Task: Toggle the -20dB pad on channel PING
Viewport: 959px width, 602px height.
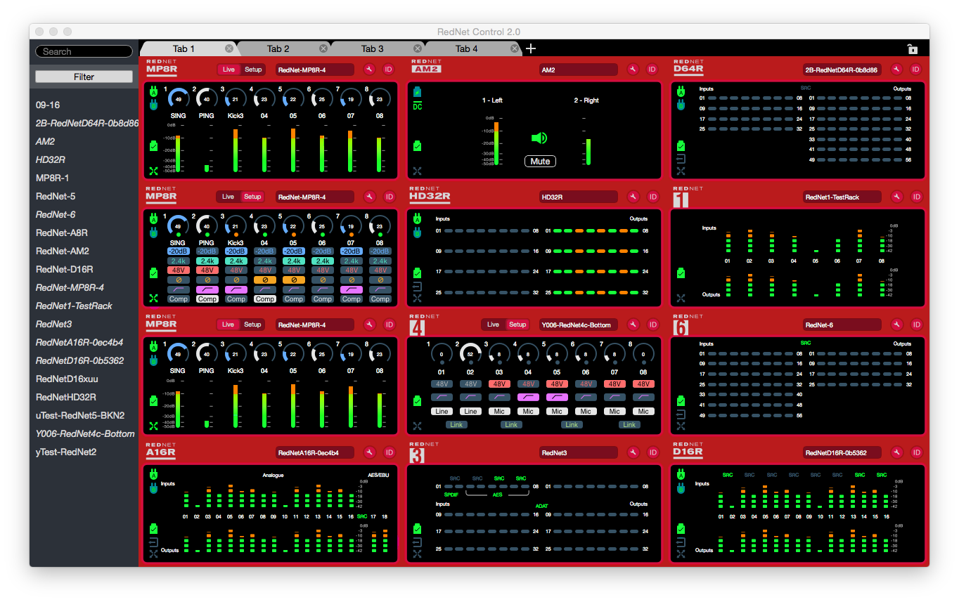Action: [207, 251]
